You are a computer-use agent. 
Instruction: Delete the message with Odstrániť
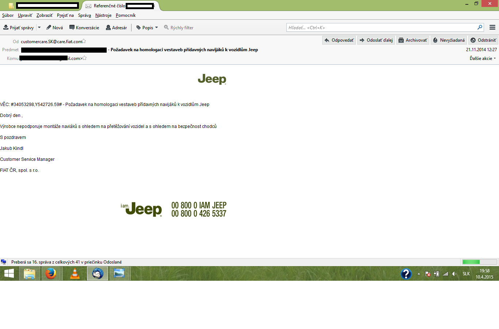pos(483,40)
